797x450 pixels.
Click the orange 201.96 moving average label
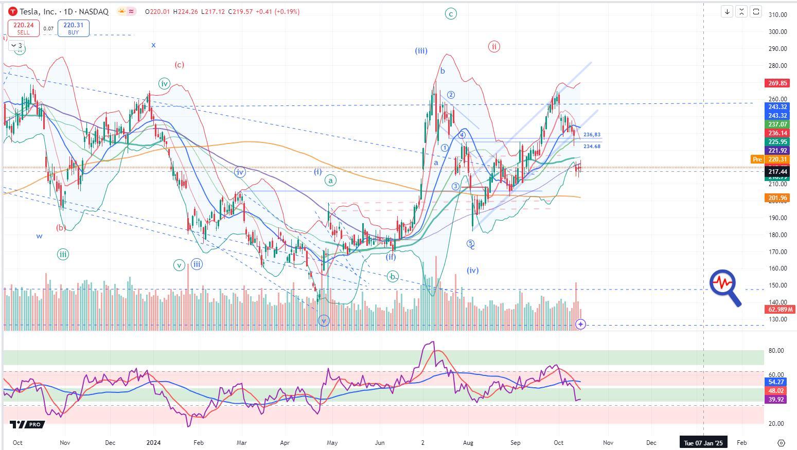coord(777,198)
